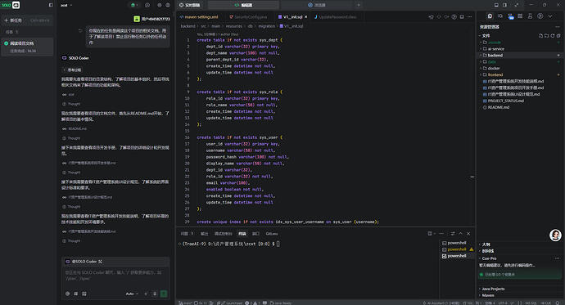Switch to the 浏览器 tab
Image resolution: width=565 pixels, height=305 pixels.
click(x=316, y=5)
